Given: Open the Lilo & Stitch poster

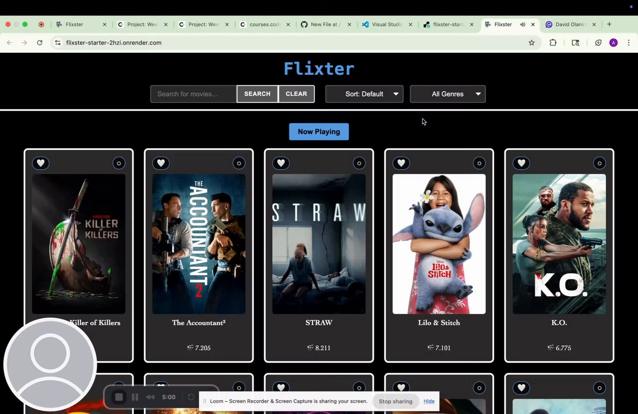Looking at the screenshot, I should tap(439, 244).
